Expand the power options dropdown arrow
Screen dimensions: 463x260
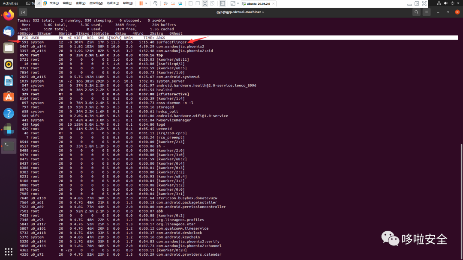pyautogui.click(x=146, y=3)
